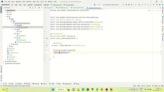Select opened file target icon in Project panel
Screen dimensions: 164x92
(x=30, y=8)
